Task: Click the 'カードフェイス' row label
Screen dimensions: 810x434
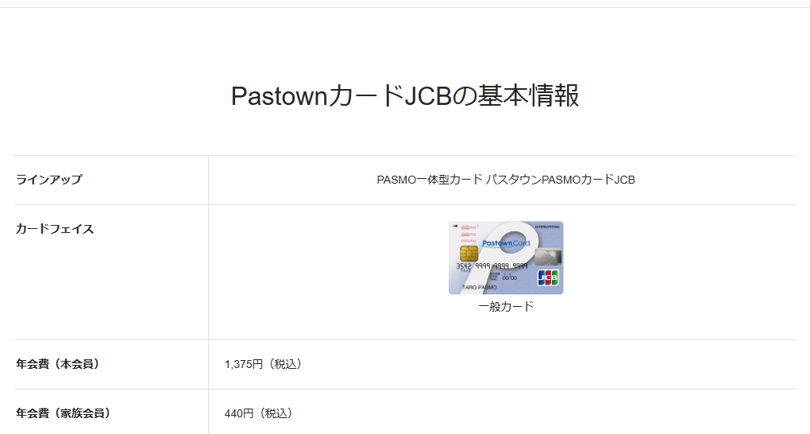Action: coord(55,229)
